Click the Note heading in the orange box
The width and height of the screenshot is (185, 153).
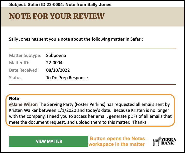point(14,98)
